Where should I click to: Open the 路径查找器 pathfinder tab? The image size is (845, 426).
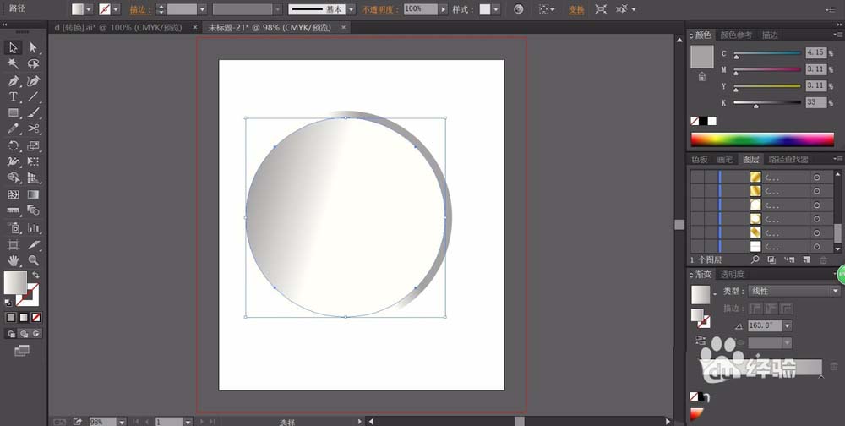[788, 159]
